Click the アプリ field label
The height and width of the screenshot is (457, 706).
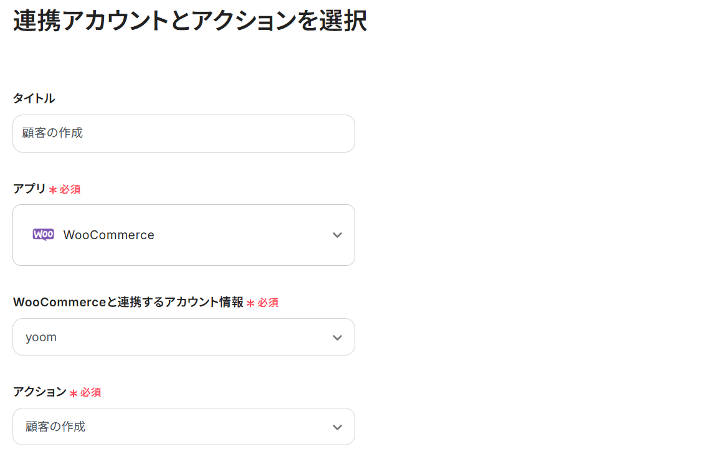click(30, 188)
